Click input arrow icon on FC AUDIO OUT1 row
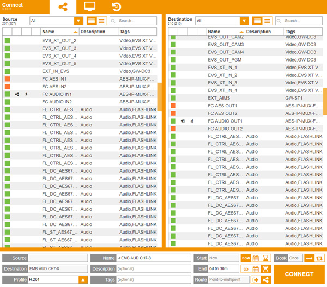This screenshot has height=287, width=327. click(183, 121)
